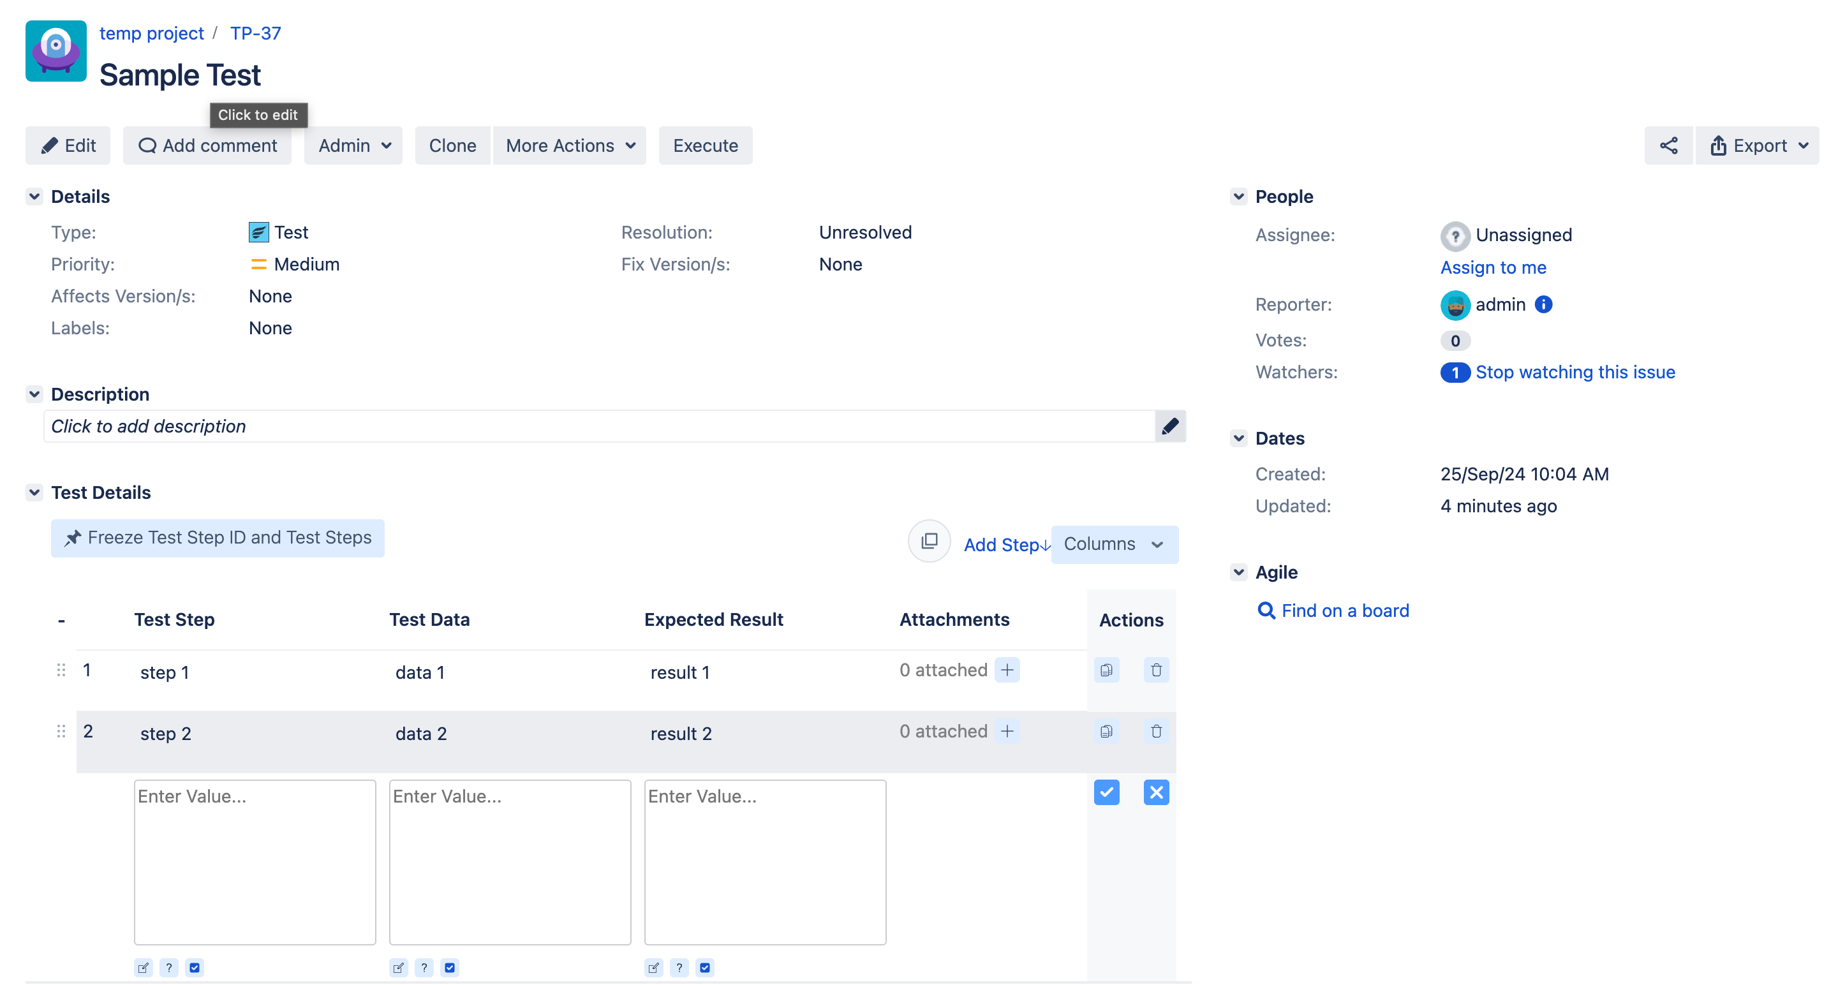This screenshot has width=1845, height=985.
Task: Click the Expected Result Enter Value text area
Action: point(764,862)
